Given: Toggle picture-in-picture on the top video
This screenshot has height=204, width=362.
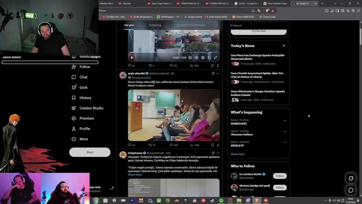Looking at the screenshot, I should tap(209, 58).
